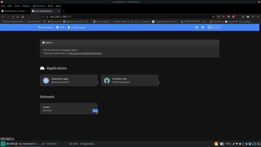Open the browser home page
This screenshot has width=261, height=147.
point(18,17)
